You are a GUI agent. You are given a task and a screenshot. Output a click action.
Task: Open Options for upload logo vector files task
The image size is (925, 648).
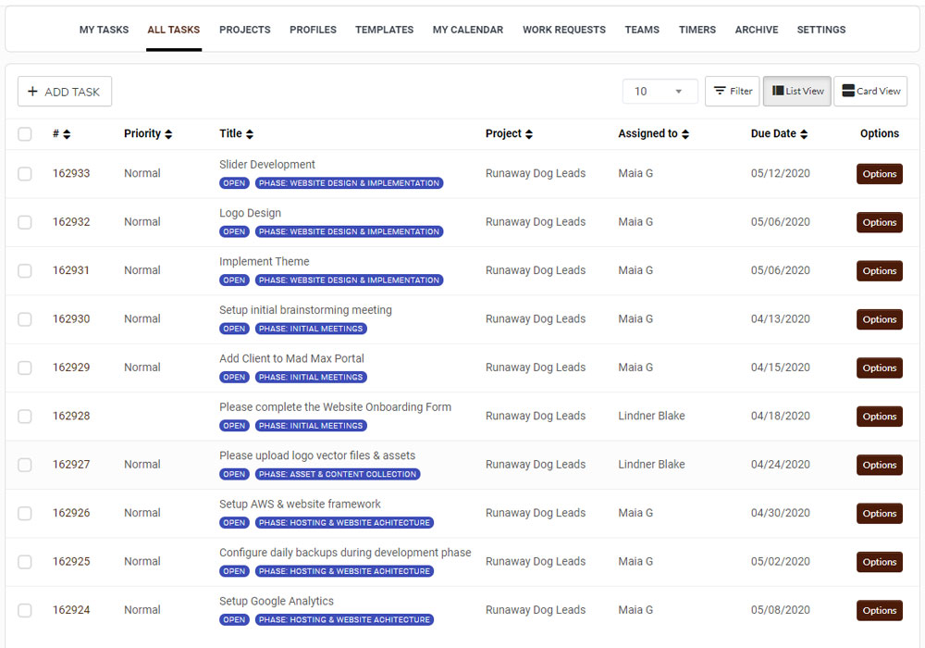879,465
